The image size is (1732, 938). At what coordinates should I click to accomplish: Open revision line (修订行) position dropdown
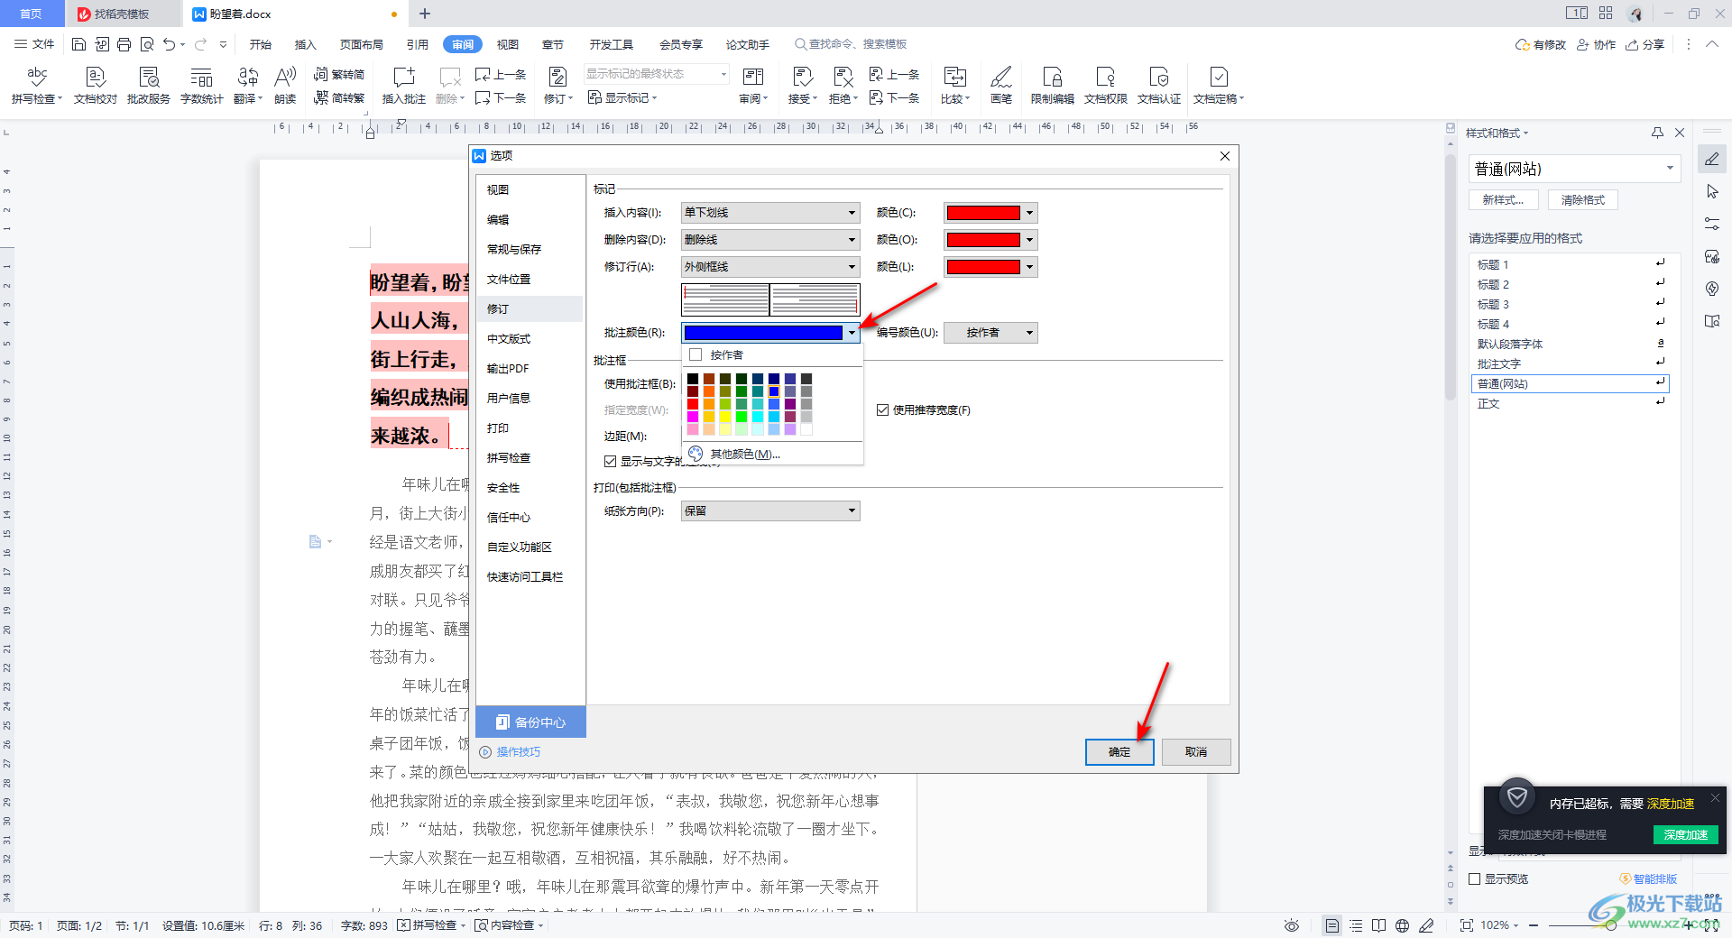pyautogui.click(x=770, y=267)
